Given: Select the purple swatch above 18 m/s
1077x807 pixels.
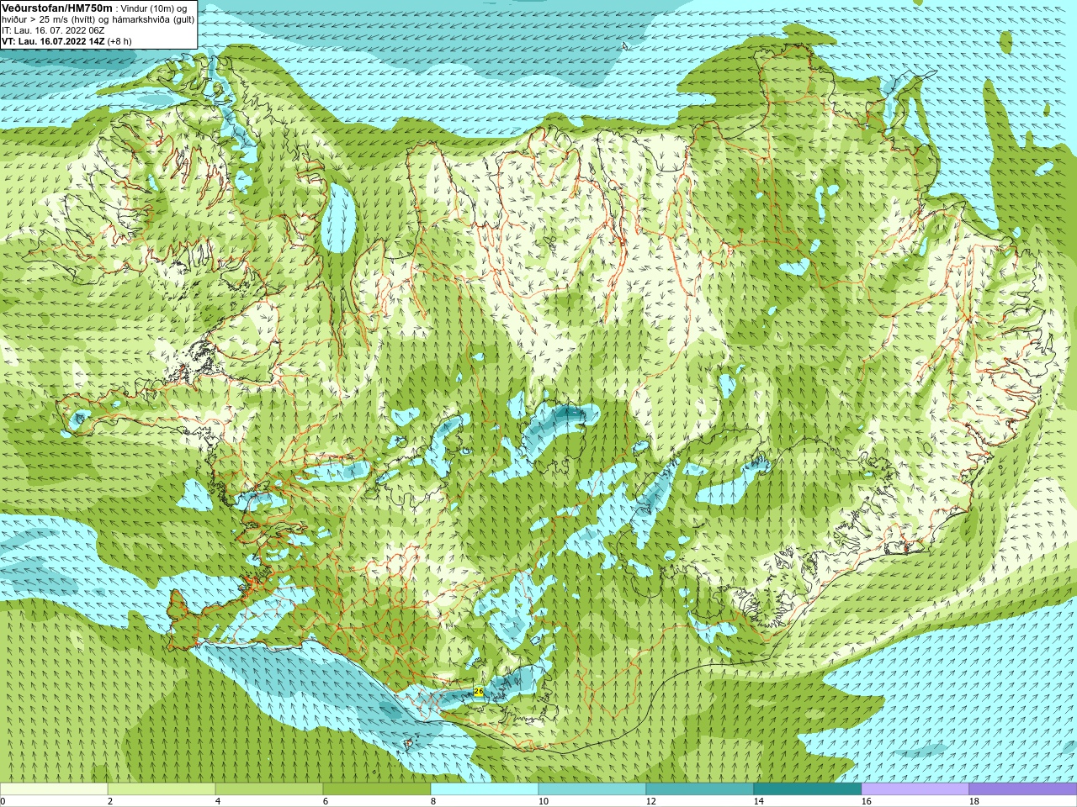Looking at the screenshot, I should point(1023,789).
